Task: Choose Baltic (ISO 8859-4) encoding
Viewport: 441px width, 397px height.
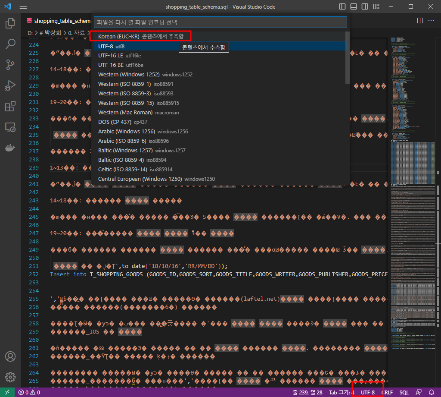Action: [x=219, y=160]
